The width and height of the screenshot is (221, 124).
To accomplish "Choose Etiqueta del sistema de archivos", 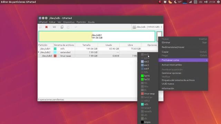I will point(183,80).
